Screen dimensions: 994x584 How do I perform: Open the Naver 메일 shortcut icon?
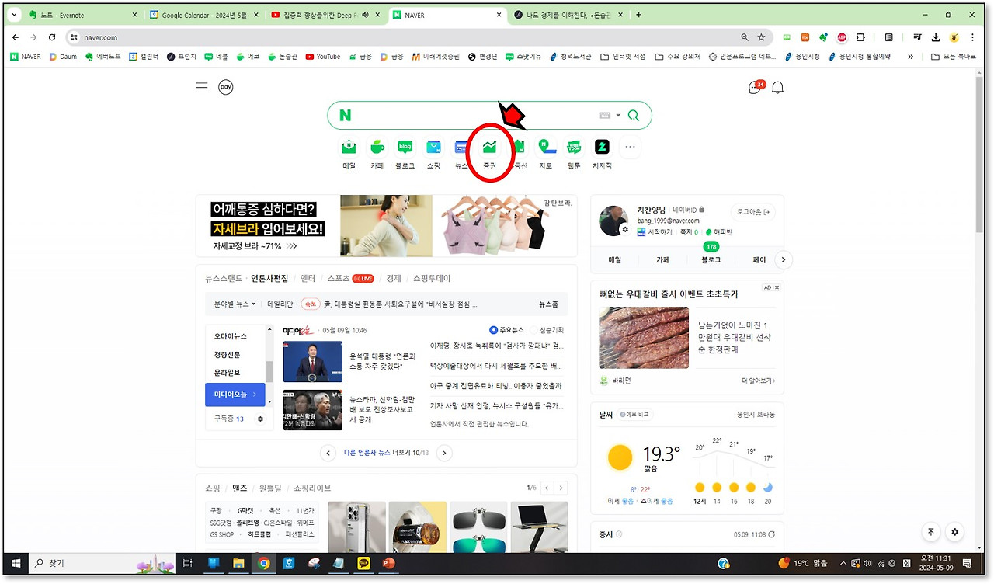(349, 146)
